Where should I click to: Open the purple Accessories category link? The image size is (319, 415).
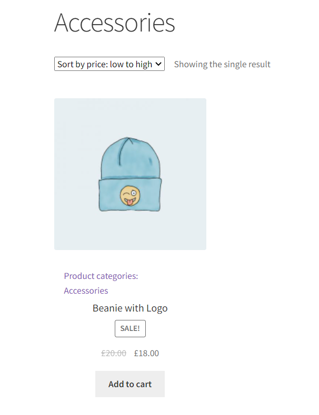coord(86,290)
